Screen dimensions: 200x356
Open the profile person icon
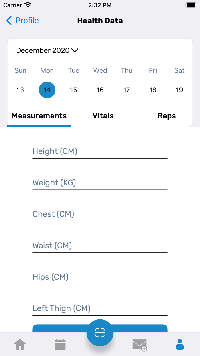click(x=180, y=344)
